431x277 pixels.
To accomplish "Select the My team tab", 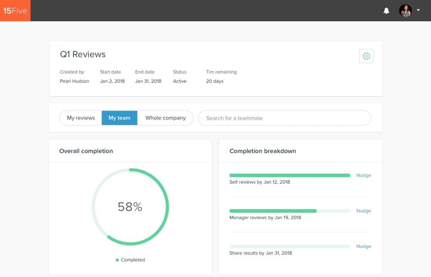I will click(119, 118).
